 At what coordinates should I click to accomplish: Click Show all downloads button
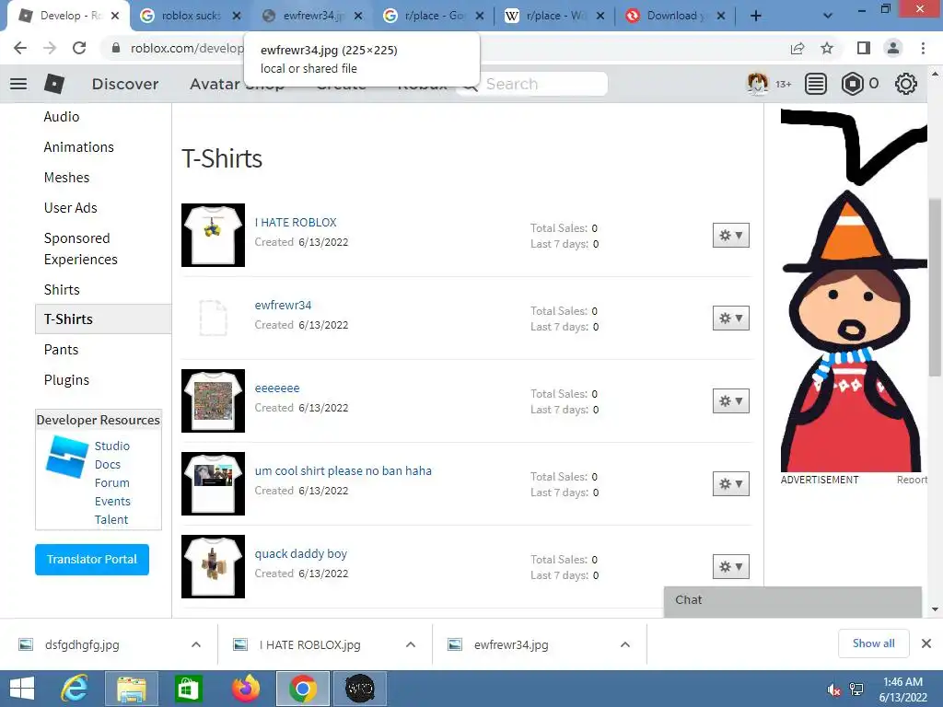click(873, 643)
